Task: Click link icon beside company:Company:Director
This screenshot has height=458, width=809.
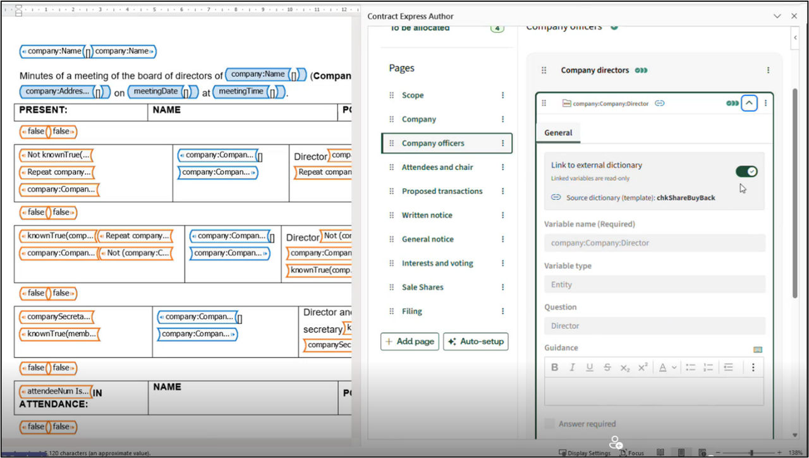Action: pos(659,103)
